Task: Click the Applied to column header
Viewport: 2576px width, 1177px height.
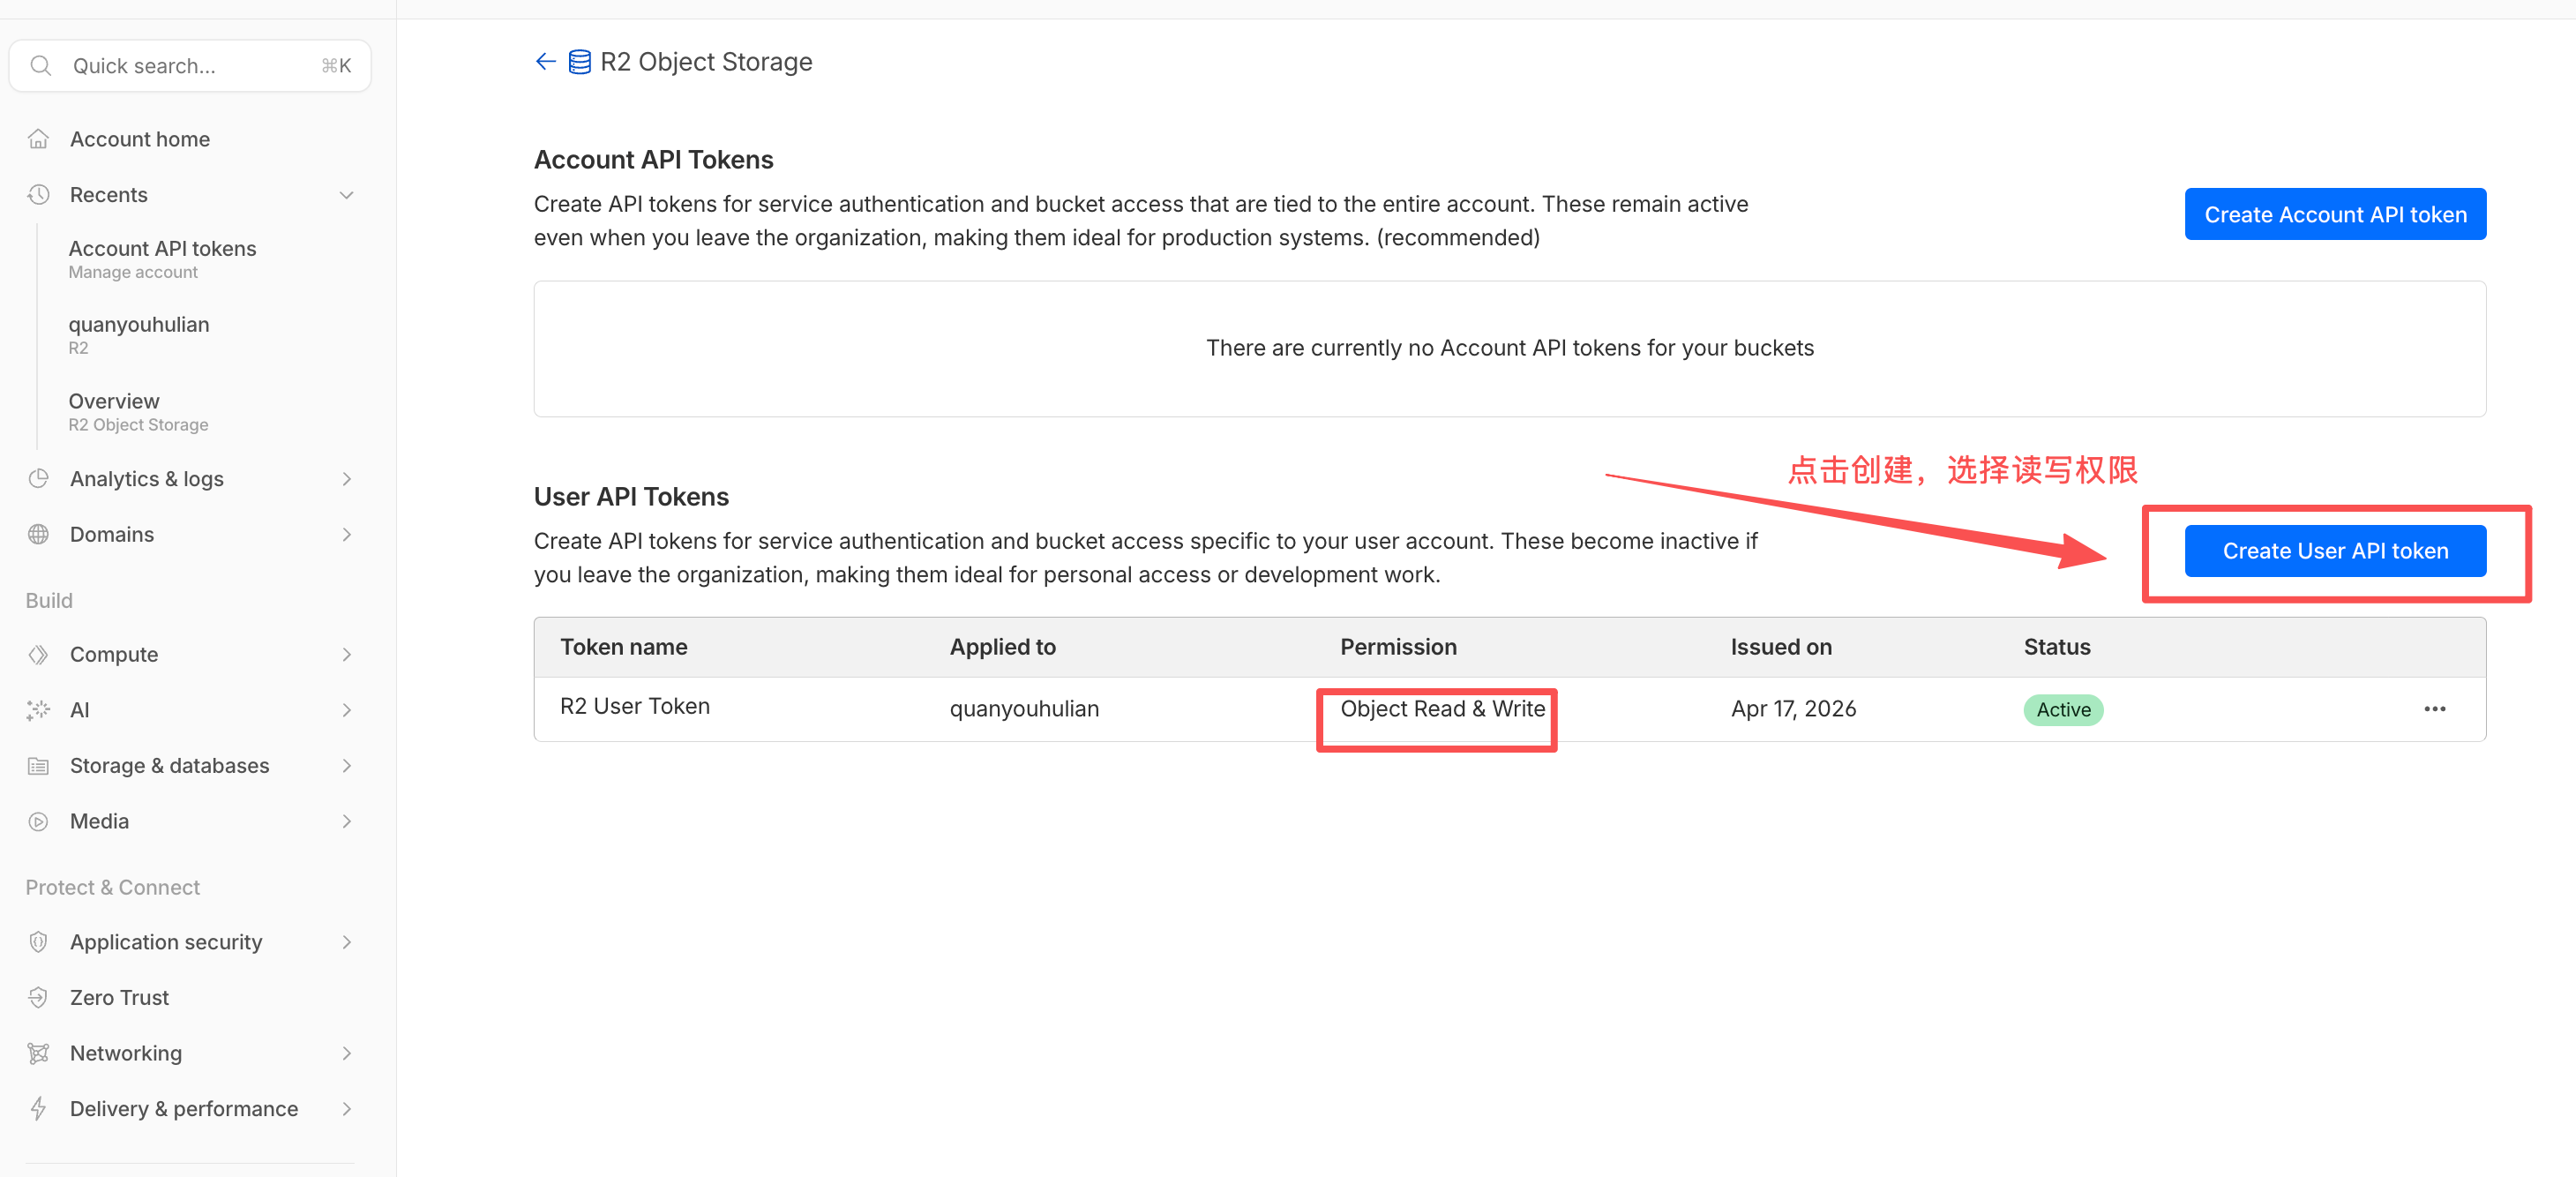Action: (x=1002, y=647)
